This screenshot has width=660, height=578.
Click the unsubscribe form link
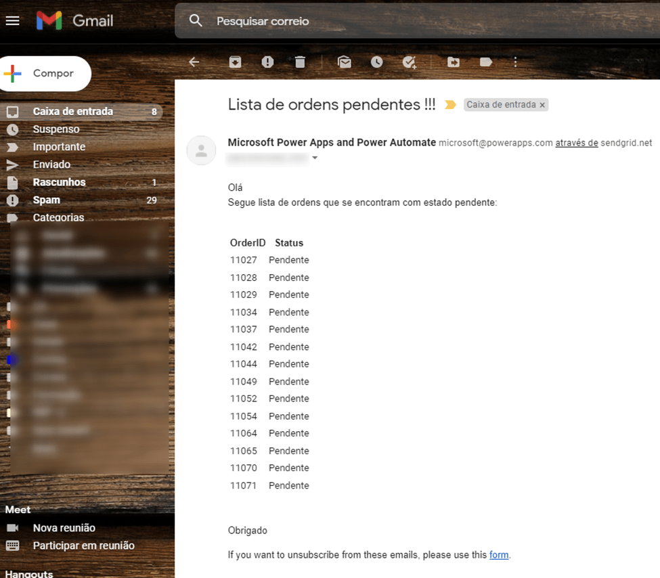(x=499, y=555)
